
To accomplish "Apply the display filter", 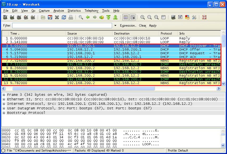I will coord(153,26).
